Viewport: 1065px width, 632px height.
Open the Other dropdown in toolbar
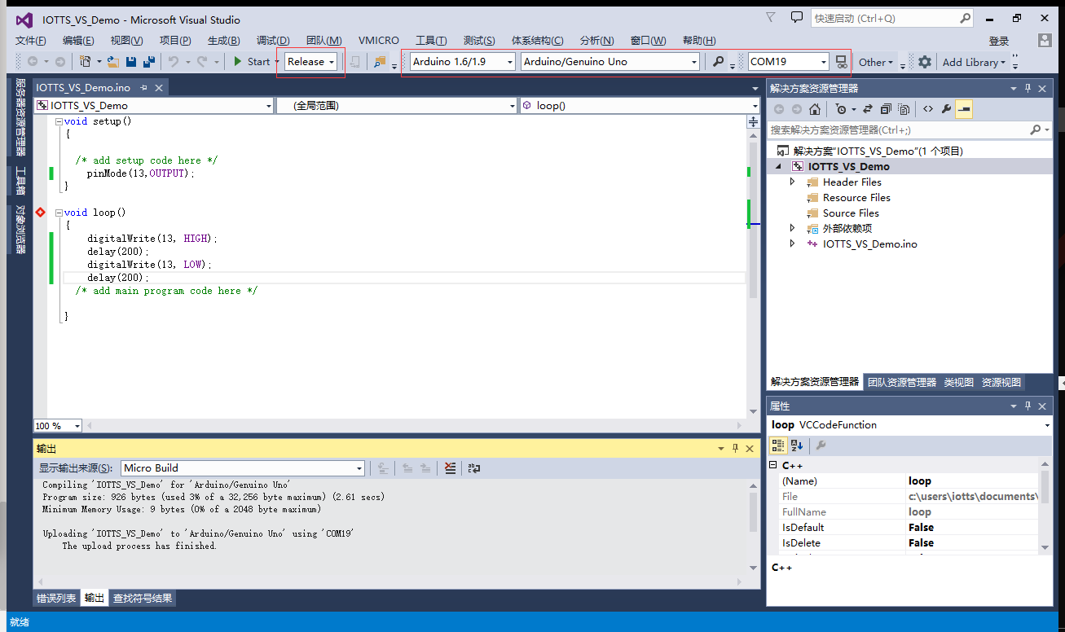876,62
